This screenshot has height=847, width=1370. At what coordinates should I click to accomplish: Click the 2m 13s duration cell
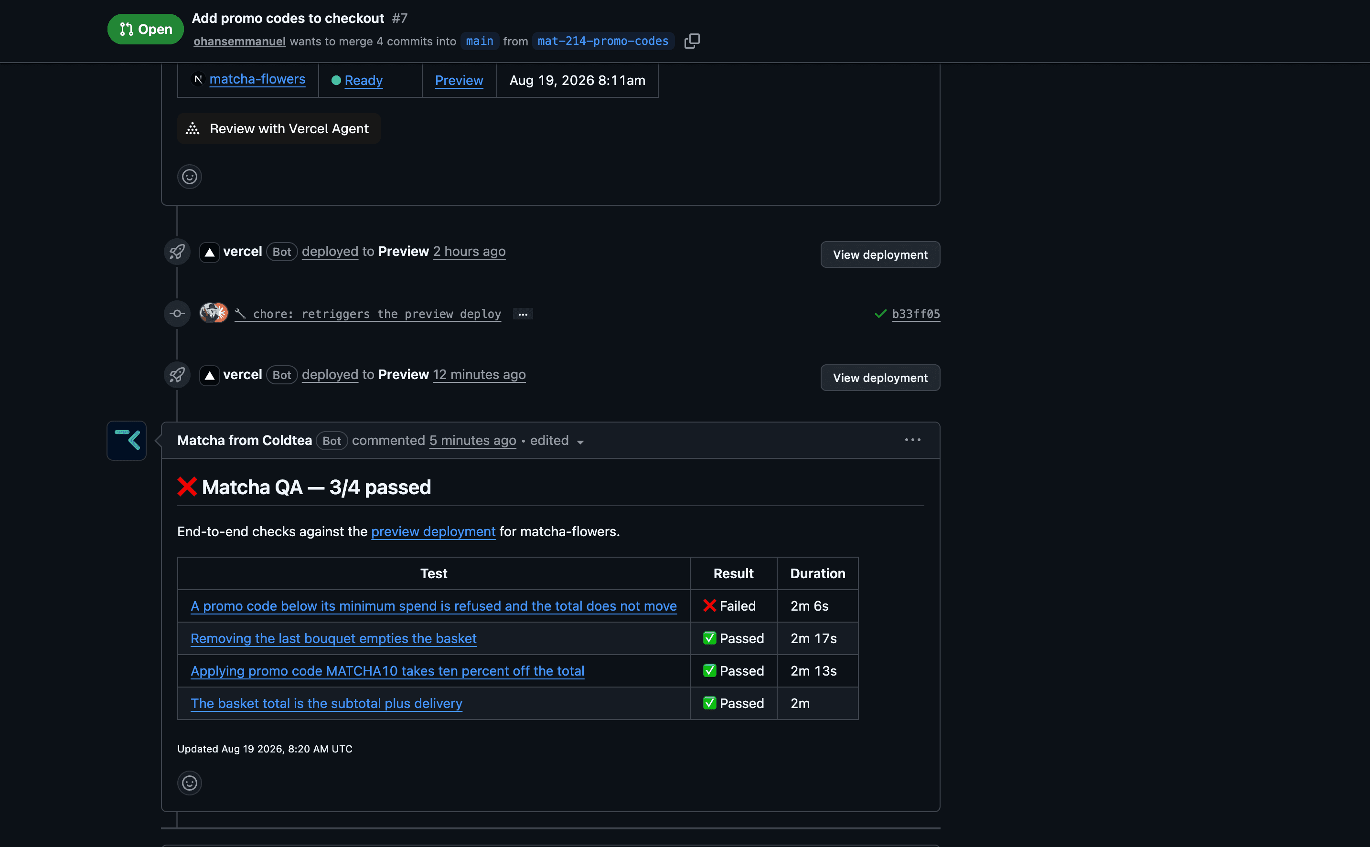coord(817,671)
